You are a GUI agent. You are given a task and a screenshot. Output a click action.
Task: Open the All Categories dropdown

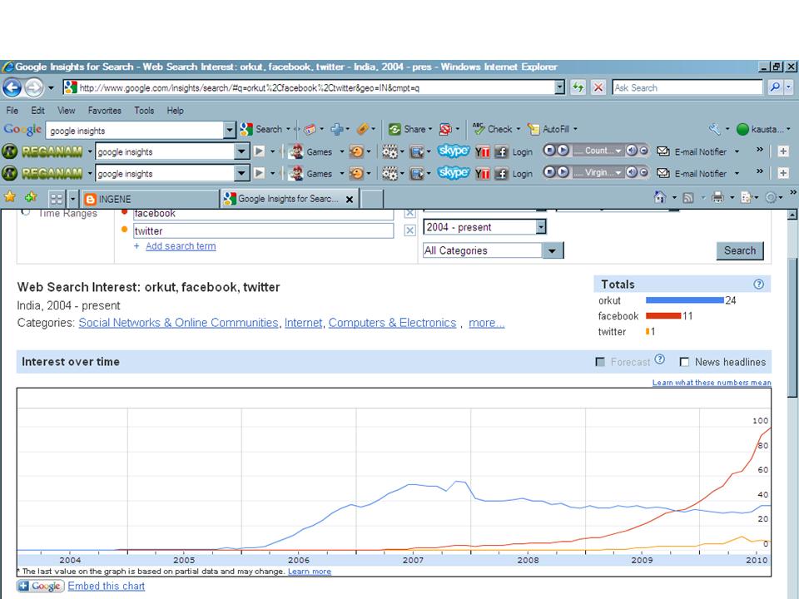(x=553, y=250)
